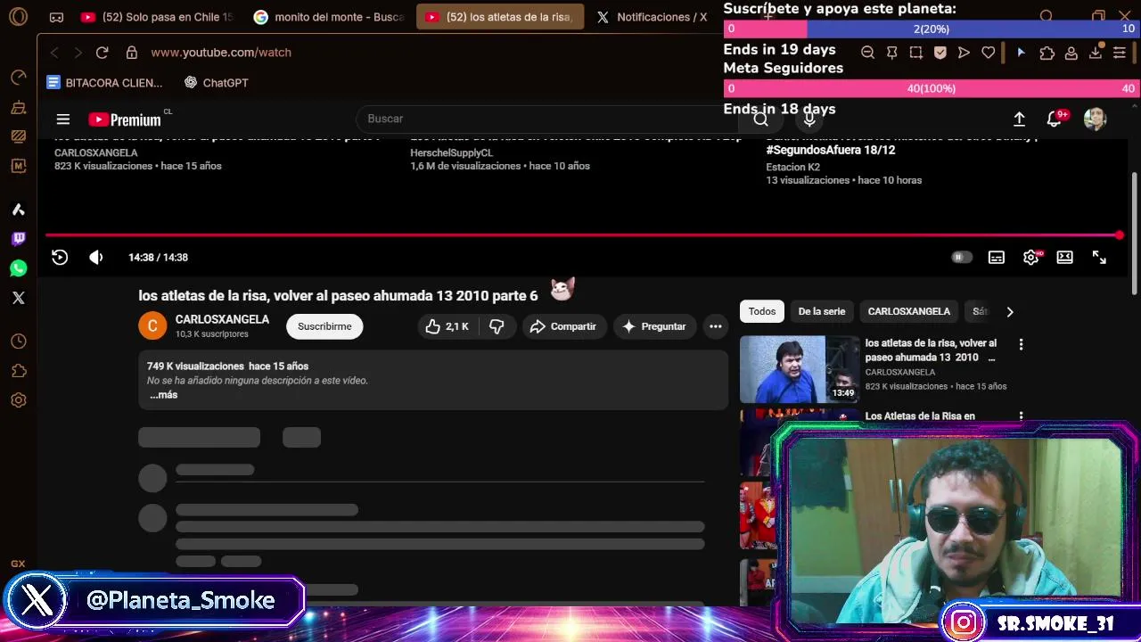Open CARLOSXANGELA channel name link
Screen dimensions: 1141x642
tap(222, 319)
